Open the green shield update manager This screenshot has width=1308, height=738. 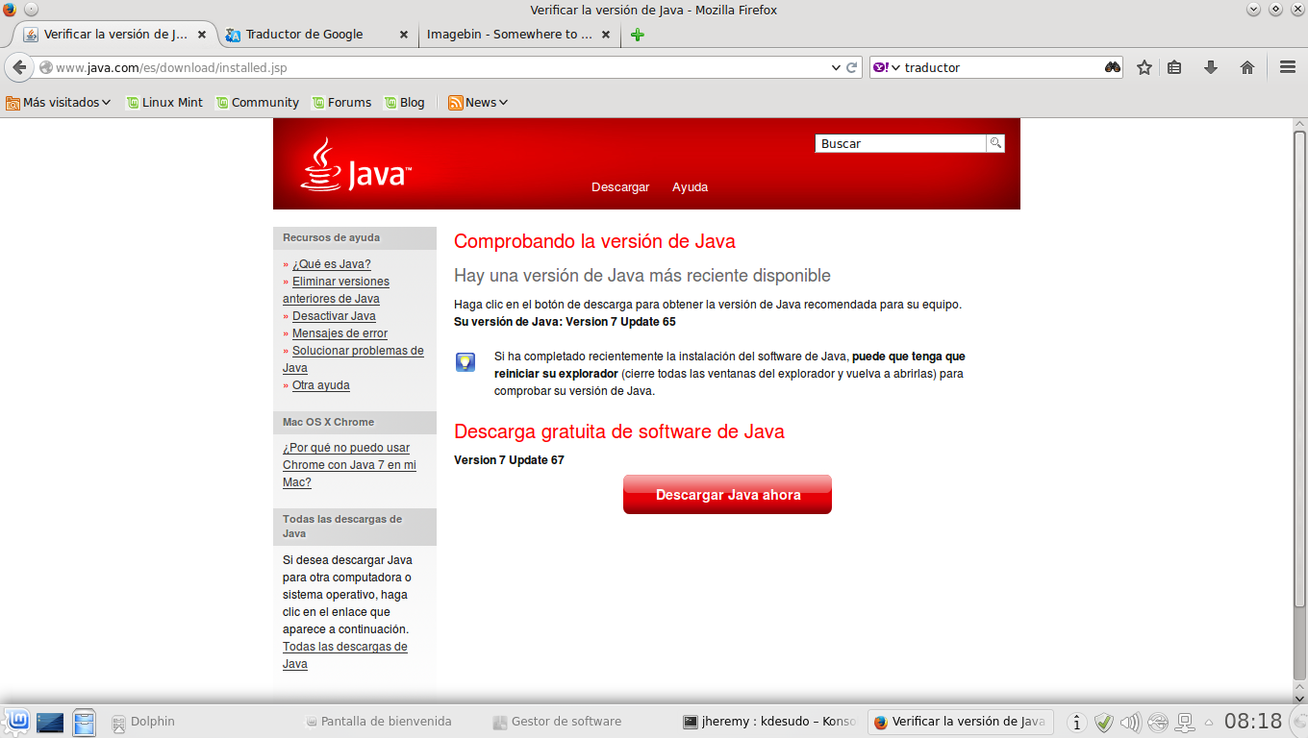[1104, 722]
